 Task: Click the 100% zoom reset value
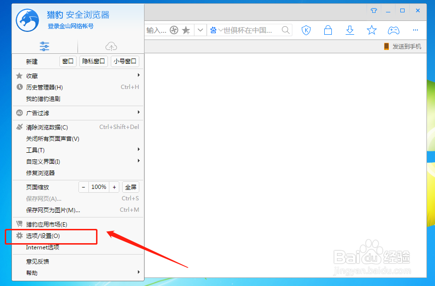pyautogui.click(x=99, y=187)
